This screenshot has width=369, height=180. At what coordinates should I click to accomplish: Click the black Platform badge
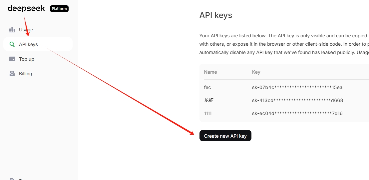pos(59,9)
